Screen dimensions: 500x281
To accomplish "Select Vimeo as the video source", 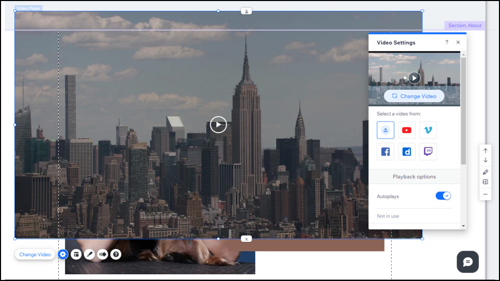I will click(x=428, y=130).
